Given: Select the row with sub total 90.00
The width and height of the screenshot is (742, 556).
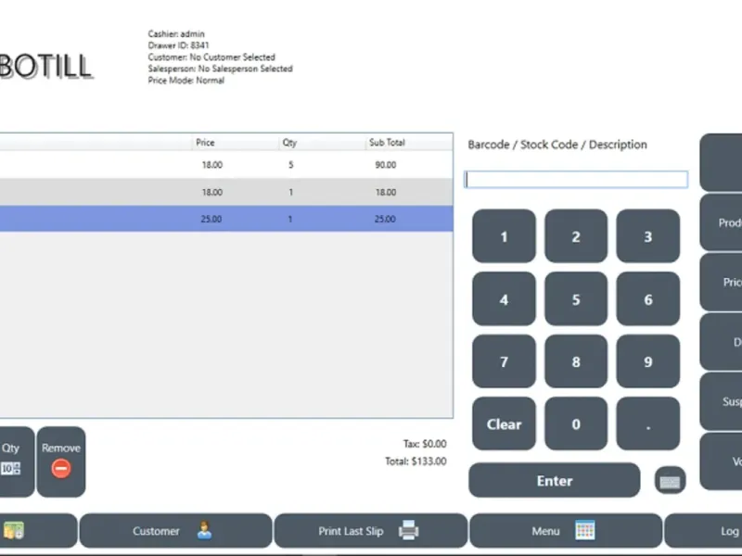Looking at the screenshot, I should (226, 165).
